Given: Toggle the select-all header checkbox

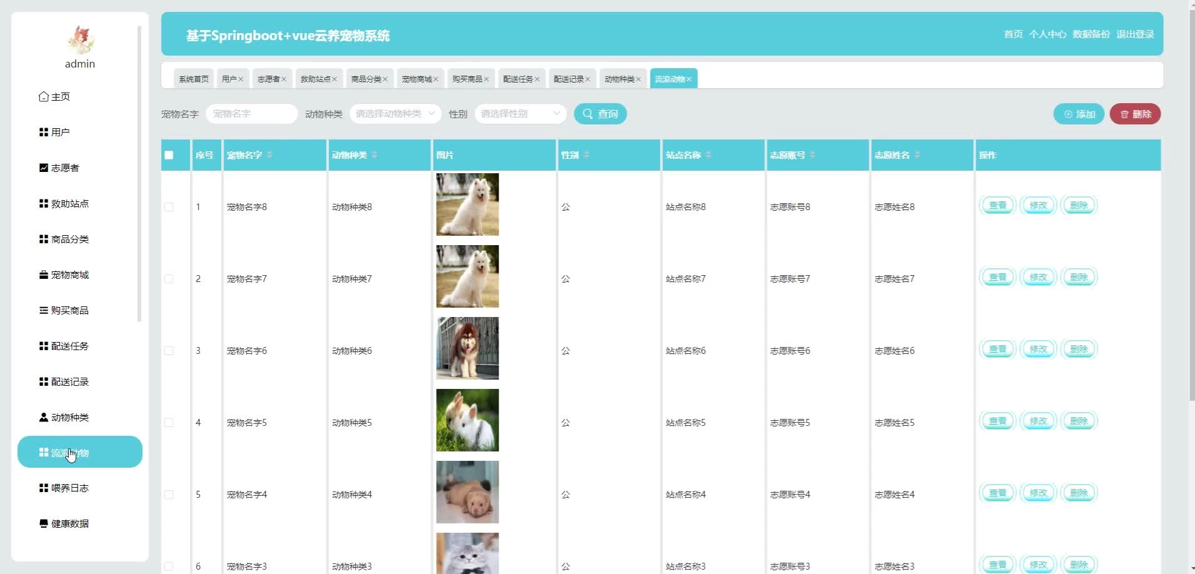Looking at the screenshot, I should click(x=169, y=155).
